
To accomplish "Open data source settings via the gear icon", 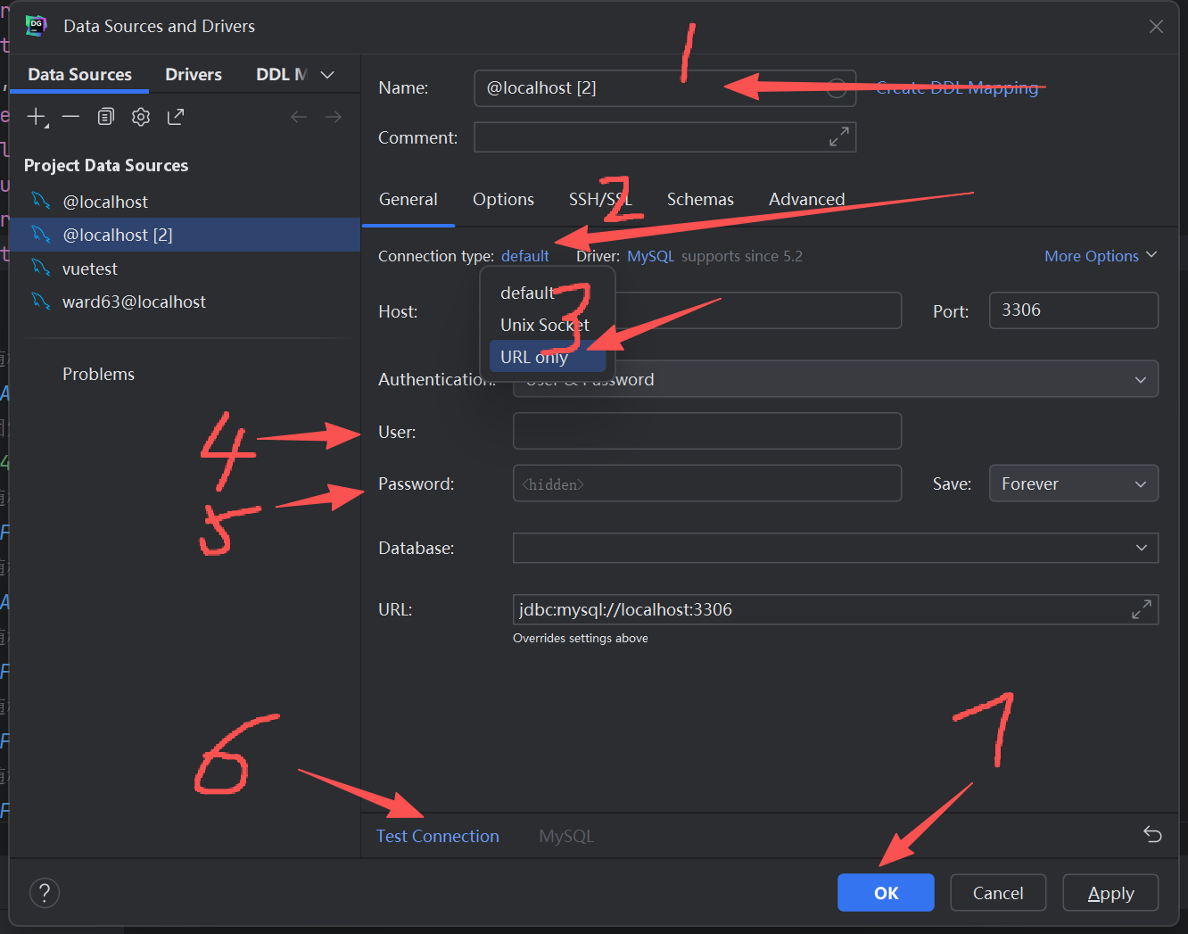I will click(x=140, y=116).
